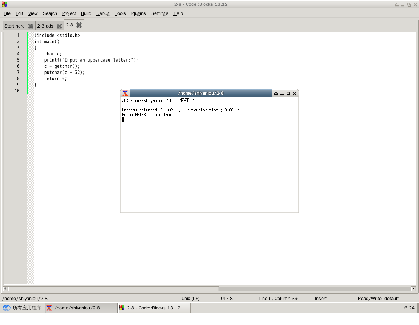This screenshot has width=419, height=325.
Task: Click the xterm icon in the terminal title bar
Action: [x=125, y=93]
